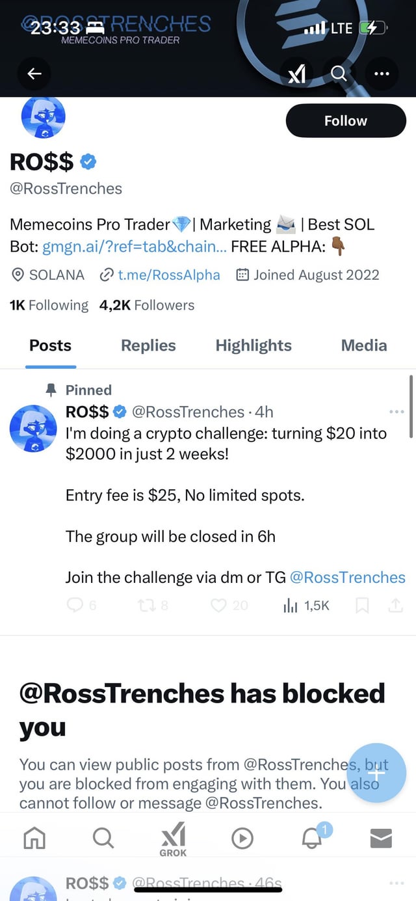
Task: Like the pinned crypto challenge post
Action: coord(220,606)
